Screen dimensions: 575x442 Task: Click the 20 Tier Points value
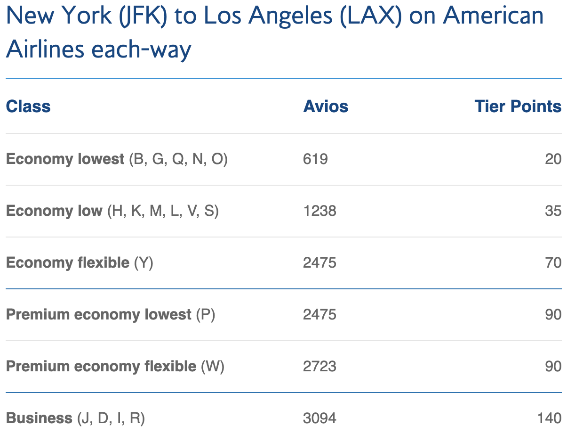pyautogui.click(x=553, y=159)
